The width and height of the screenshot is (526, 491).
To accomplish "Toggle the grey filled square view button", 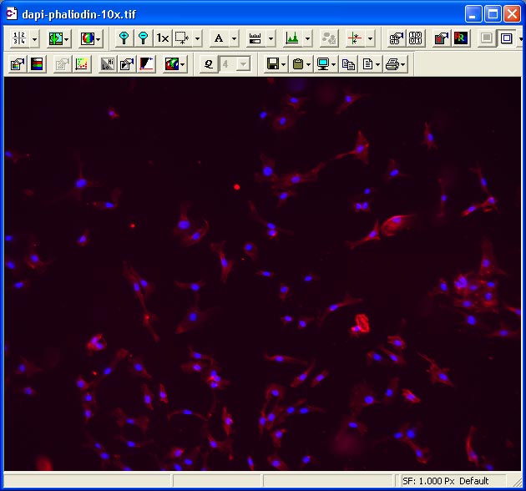I will (487, 38).
